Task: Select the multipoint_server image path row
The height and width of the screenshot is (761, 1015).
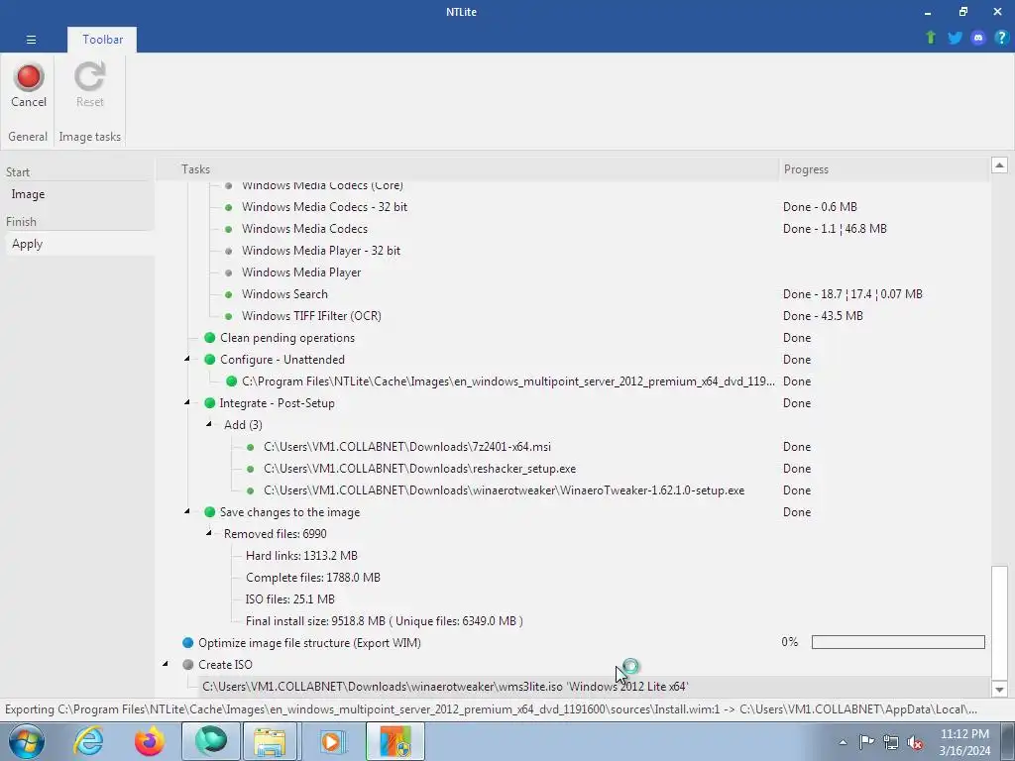Action: pyautogui.click(x=508, y=381)
